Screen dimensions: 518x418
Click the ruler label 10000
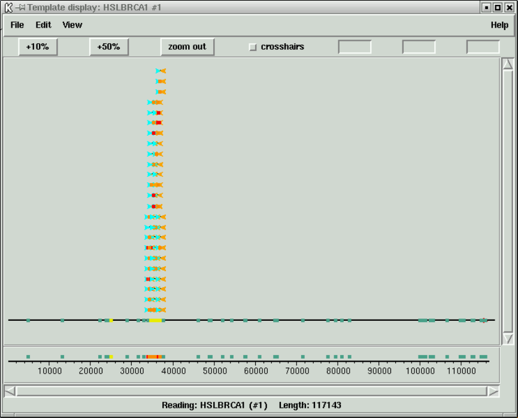[50, 371]
